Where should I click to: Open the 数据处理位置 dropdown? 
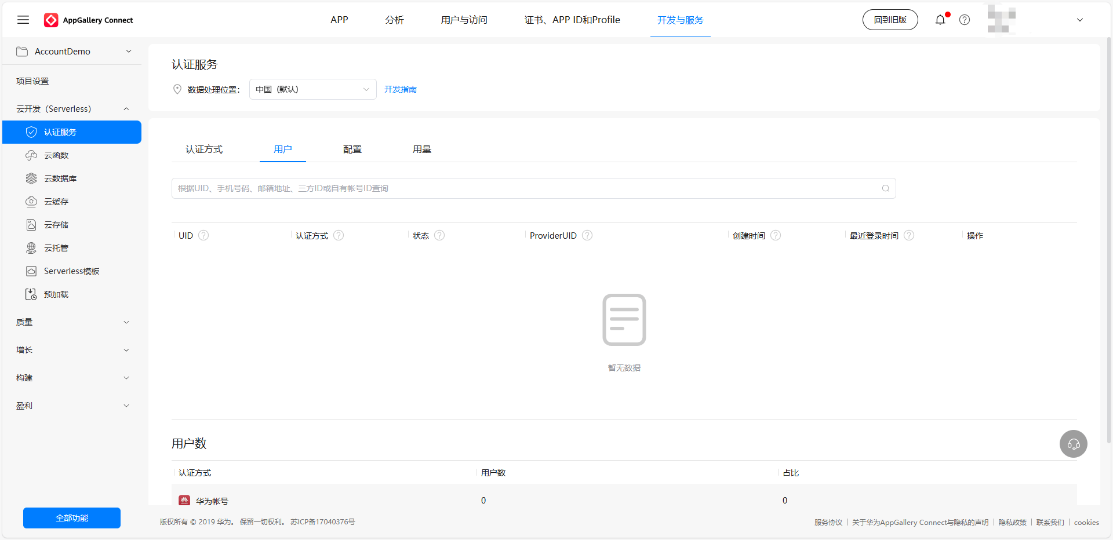(313, 89)
